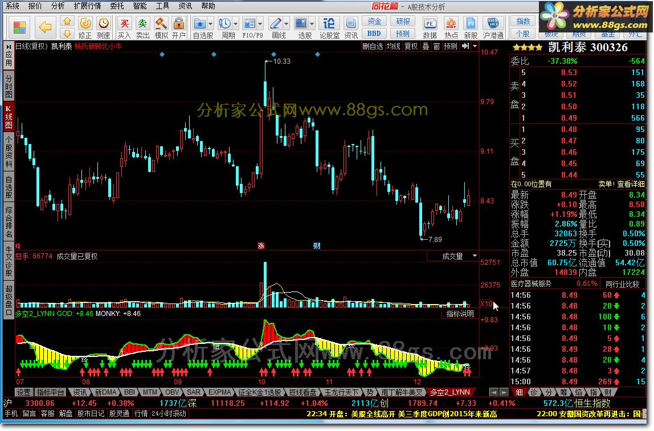This screenshot has height=431, width=654.
Task: Select the MTM indicator tab
Action: tap(150, 393)
